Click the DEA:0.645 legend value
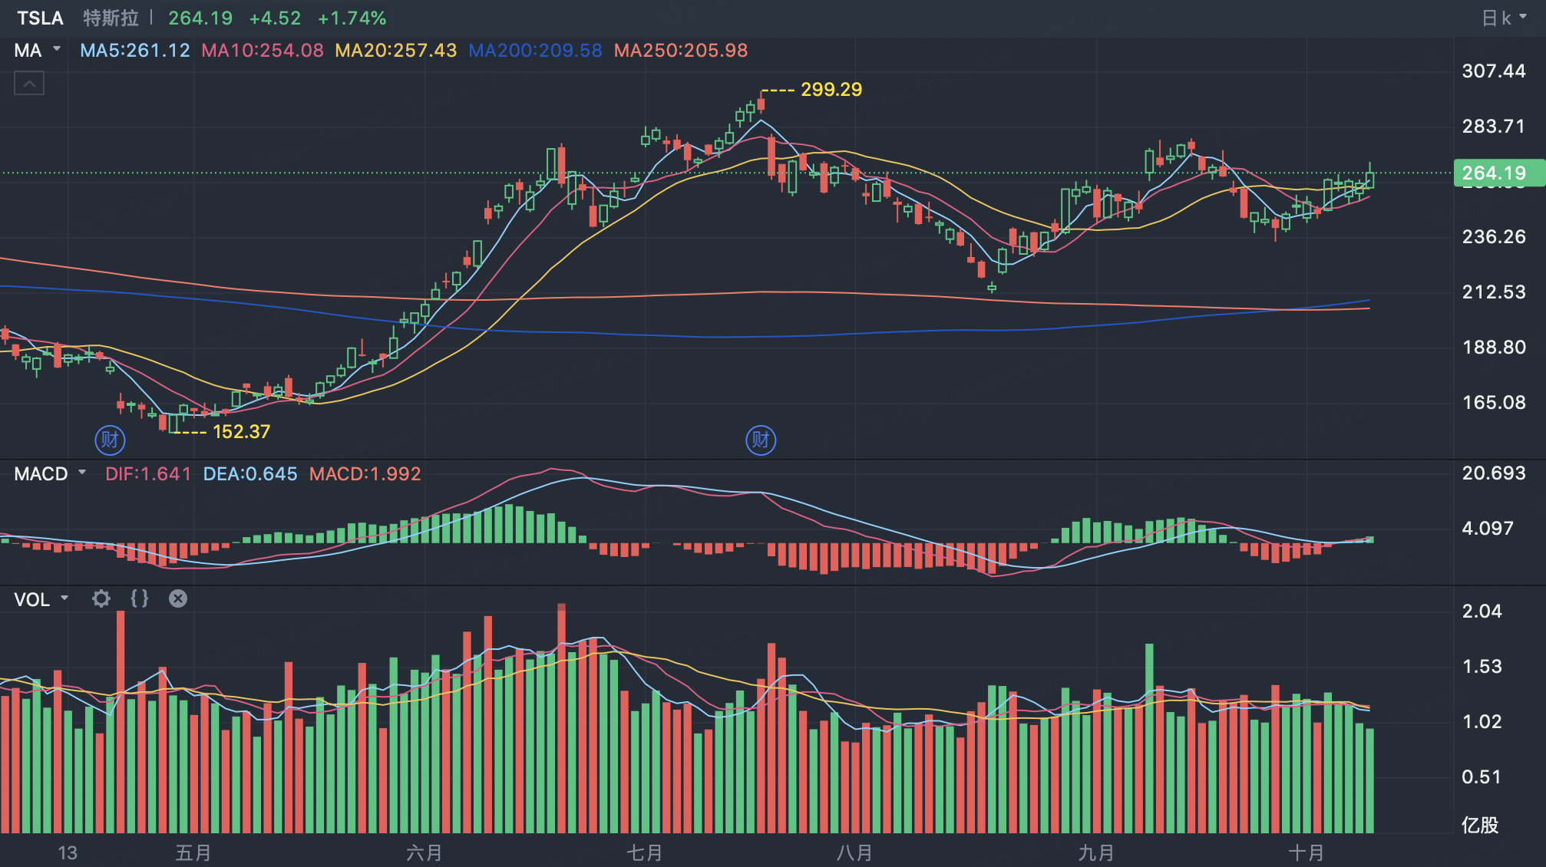 point(250,473)
